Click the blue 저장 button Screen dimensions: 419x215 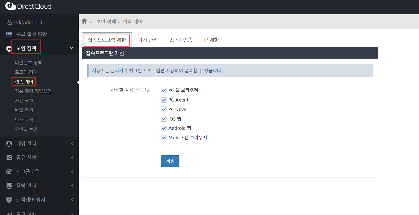170,161
